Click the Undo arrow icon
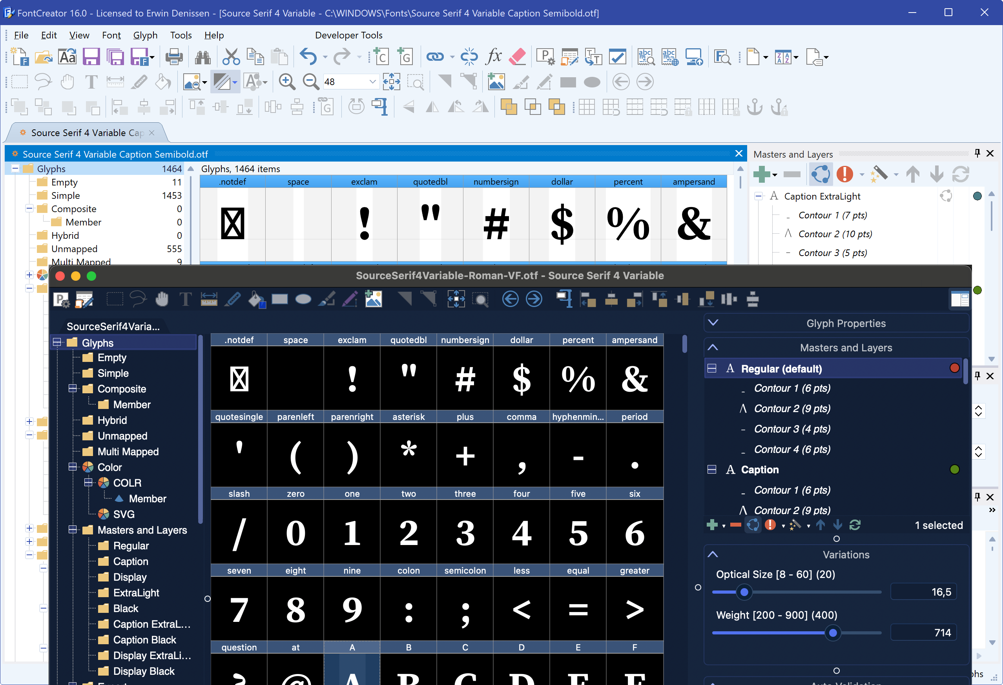Viewport: 1003px width, 685px height. (308, 57)
